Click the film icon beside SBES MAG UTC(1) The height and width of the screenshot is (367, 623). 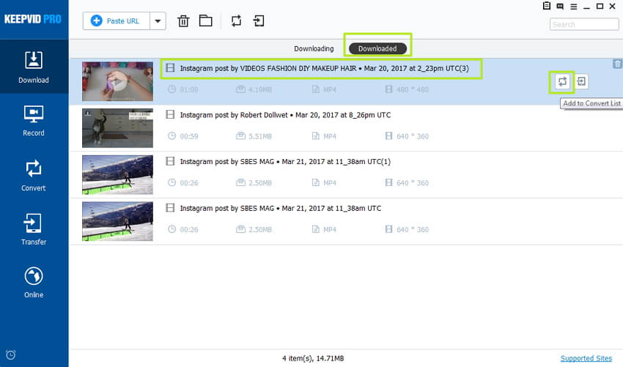(170, 161)
